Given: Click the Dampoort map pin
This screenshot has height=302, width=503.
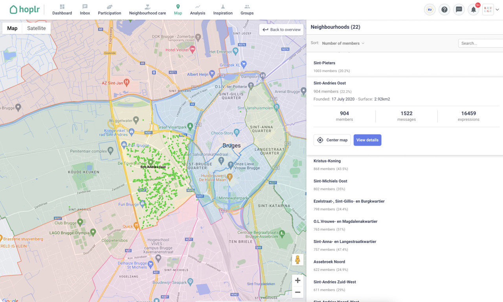Looking at the screenshot, I should (263, 75).
